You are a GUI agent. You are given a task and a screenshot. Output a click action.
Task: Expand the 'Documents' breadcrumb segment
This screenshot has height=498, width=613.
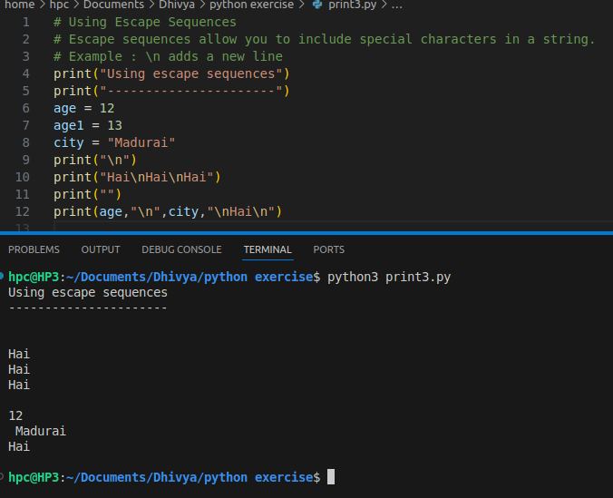[113, 5]
